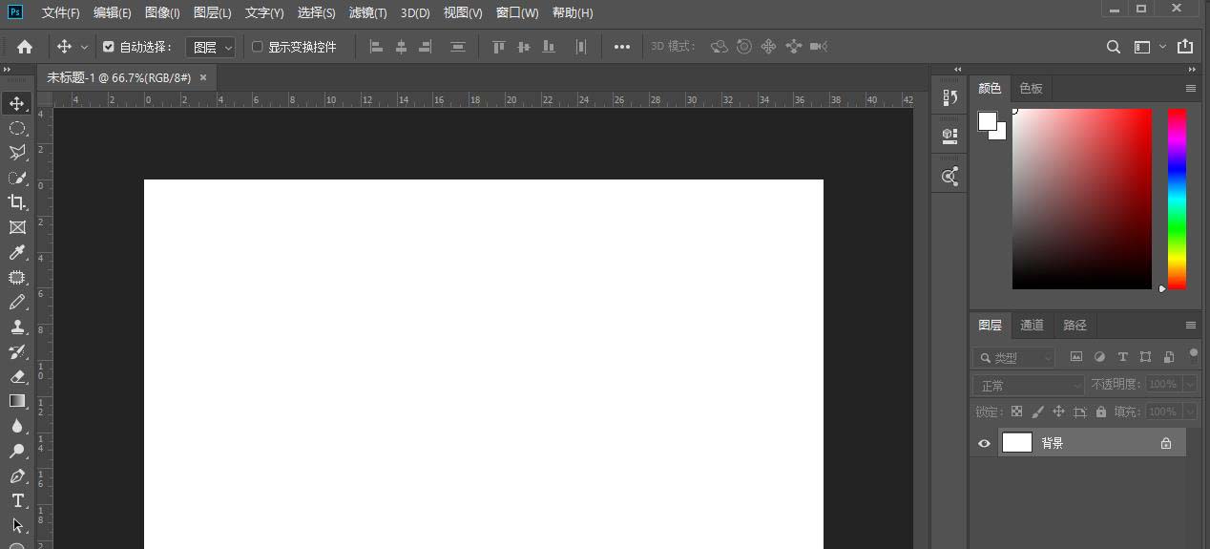The height and width of the screenshot is (549, 1210).
Task: Select the Clone Stamp tool
Action: click(17, 327)
